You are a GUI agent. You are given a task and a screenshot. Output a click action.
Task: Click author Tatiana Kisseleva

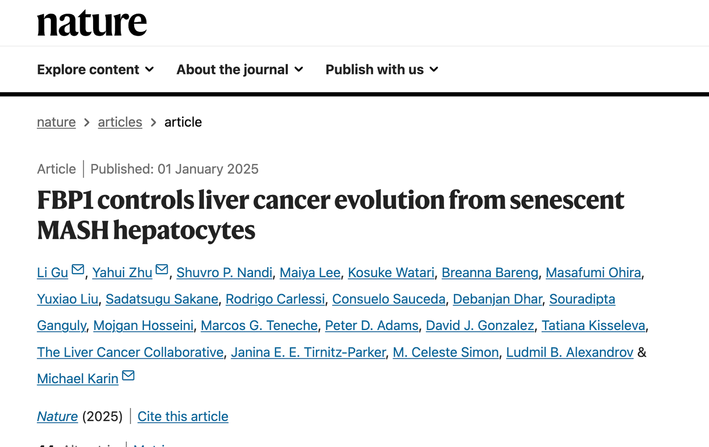pos(593,326)
